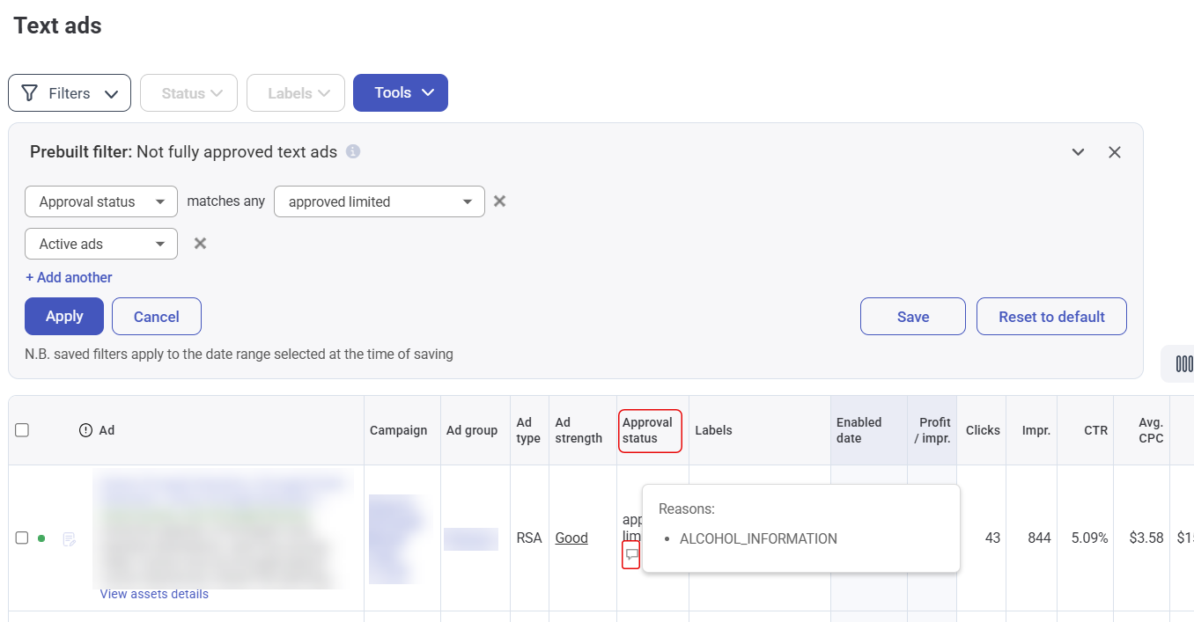Screen dimensions: 1194x622
Task: Sort by the Clicks column header
Action: pyautogui.click(x=982, y=430)
